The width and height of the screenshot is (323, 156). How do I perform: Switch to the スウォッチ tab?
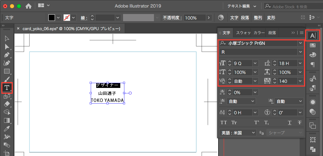(x=243, y=33)
